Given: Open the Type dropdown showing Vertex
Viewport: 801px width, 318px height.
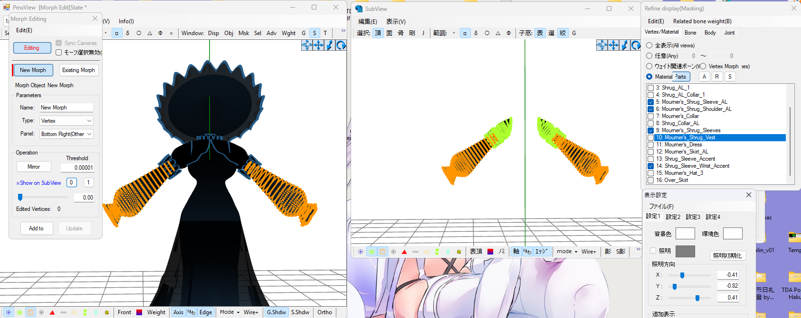Looking at the screenshot, I should 66,121.
